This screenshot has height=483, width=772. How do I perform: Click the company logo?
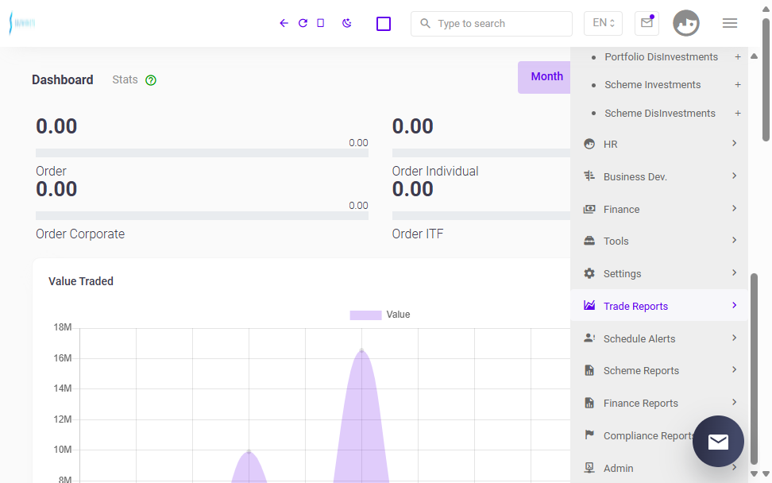22,23
